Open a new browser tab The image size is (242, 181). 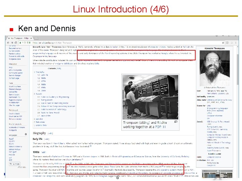(36, 38)
